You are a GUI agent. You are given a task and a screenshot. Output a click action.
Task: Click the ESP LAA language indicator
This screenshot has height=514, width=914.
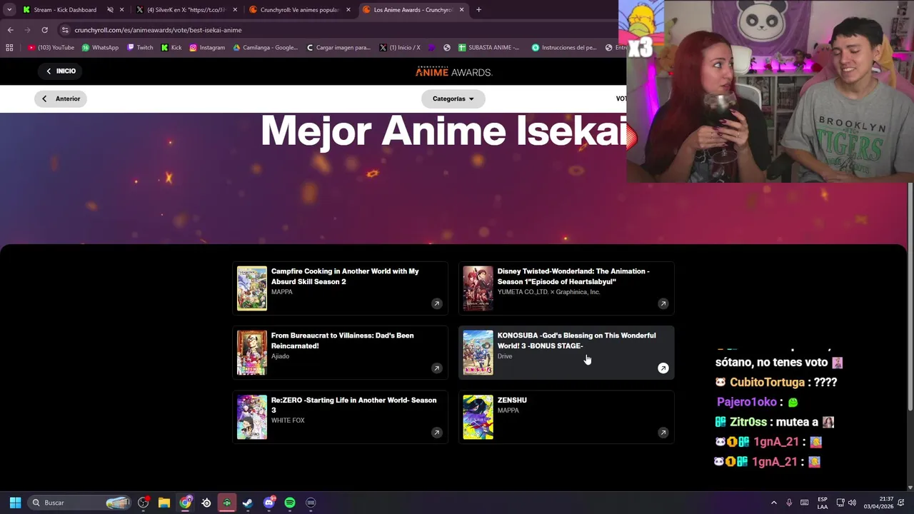(823, 503)
